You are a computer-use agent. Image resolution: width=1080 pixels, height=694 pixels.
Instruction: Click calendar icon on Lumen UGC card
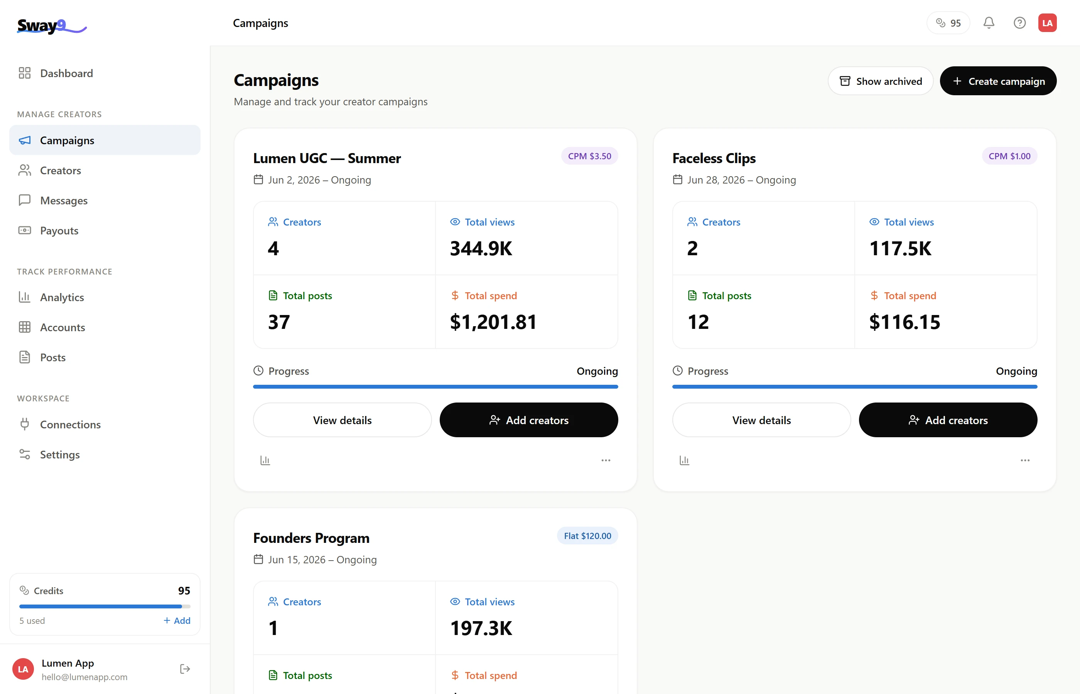click(258, 179)
